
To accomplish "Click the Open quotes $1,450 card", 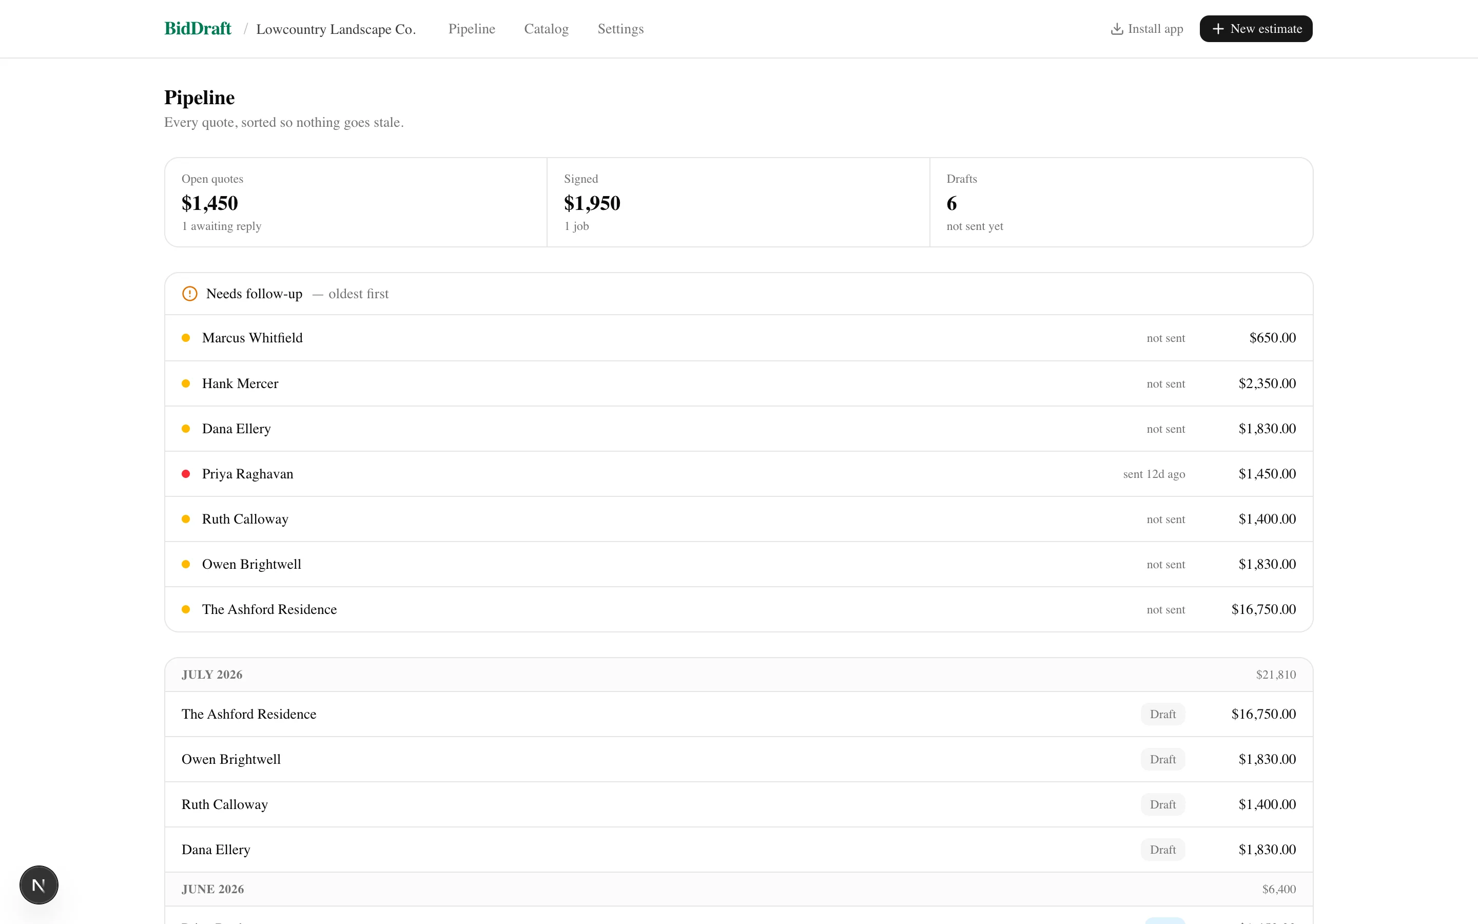I will pos(356,202).
